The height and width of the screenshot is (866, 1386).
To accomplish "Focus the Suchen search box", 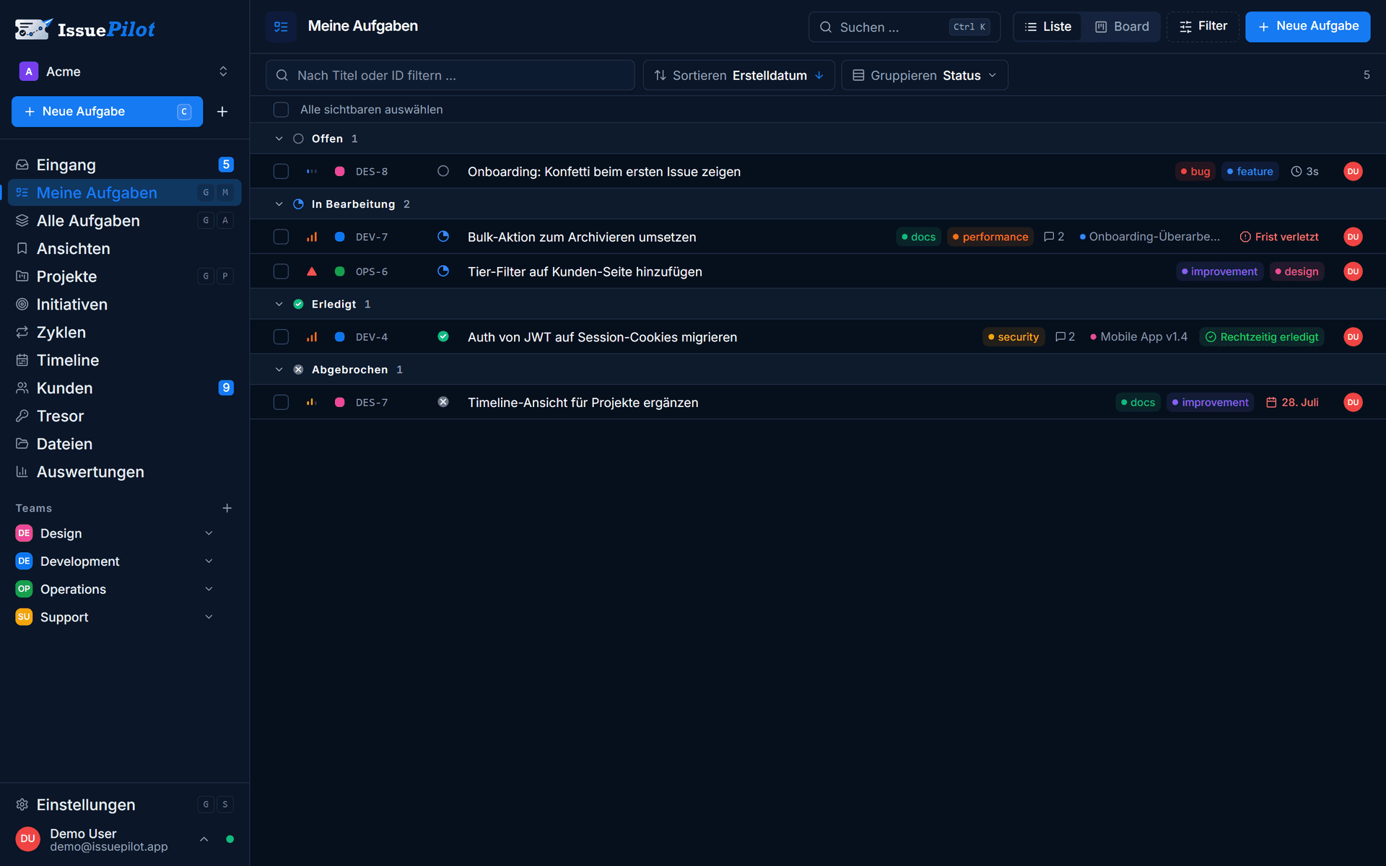I will click(x=904, y=27).
